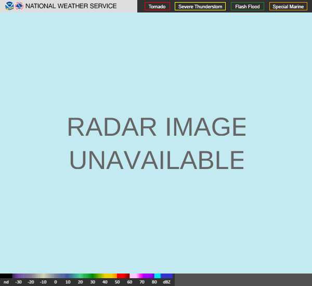Select the red Tornado warning legend box
Image resolution: width=312 pixels, height=286 pixels.
157,6
